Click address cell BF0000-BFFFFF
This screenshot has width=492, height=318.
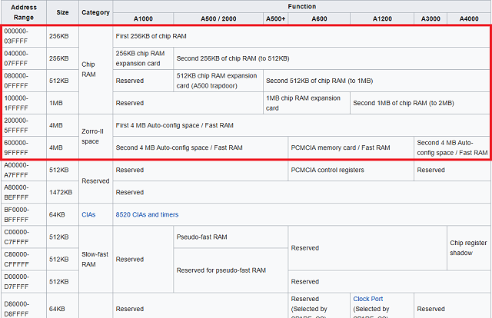tap(24, 214)
